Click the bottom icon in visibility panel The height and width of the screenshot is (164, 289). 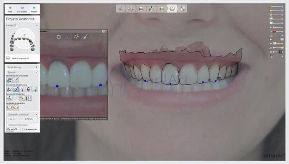pos(271,57)
